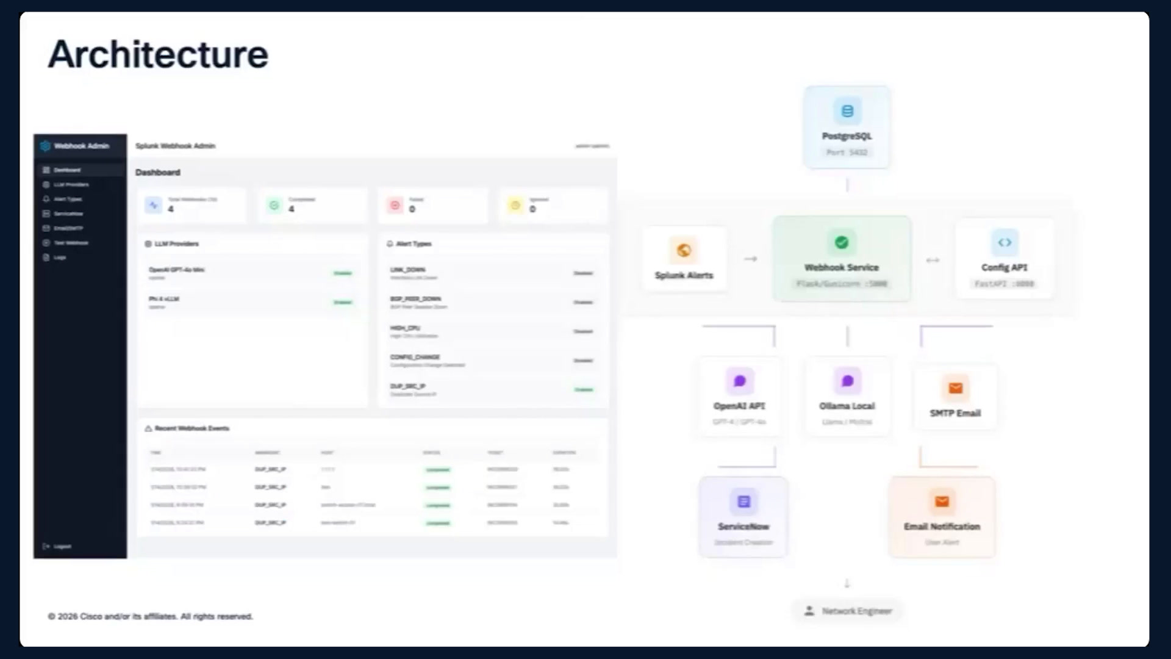Select Alert Types in the sidebar

point(80,199)
